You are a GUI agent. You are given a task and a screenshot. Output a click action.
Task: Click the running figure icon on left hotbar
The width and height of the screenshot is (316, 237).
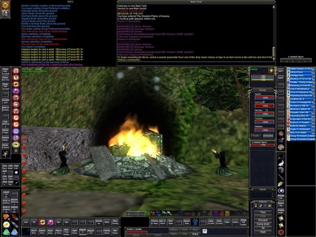tap(5, 154)
